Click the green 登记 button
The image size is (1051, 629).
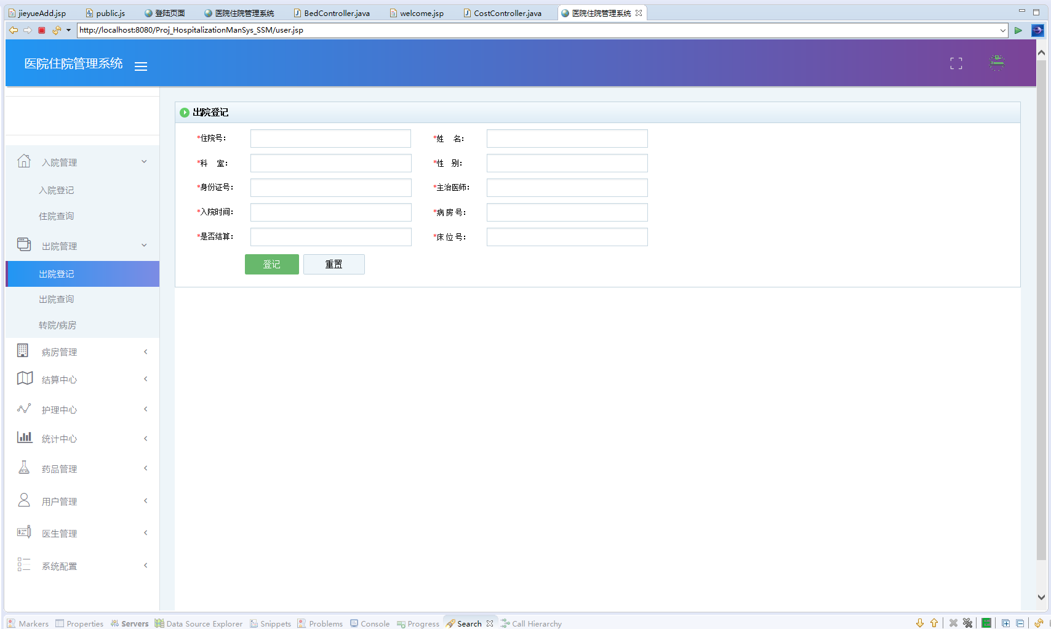point(271,264)
